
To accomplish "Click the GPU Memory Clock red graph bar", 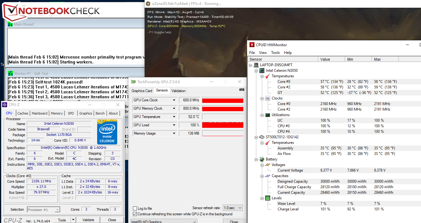I will pyautogui.click(x=223, y=109).
